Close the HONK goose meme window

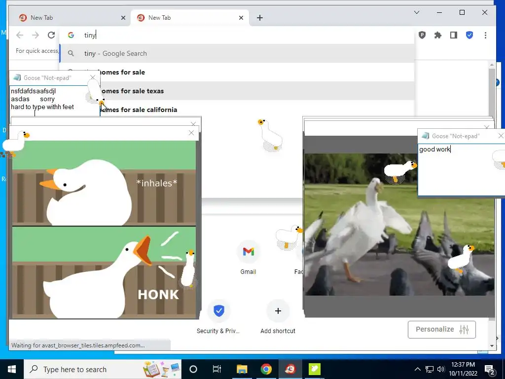(x=191, y=133)
